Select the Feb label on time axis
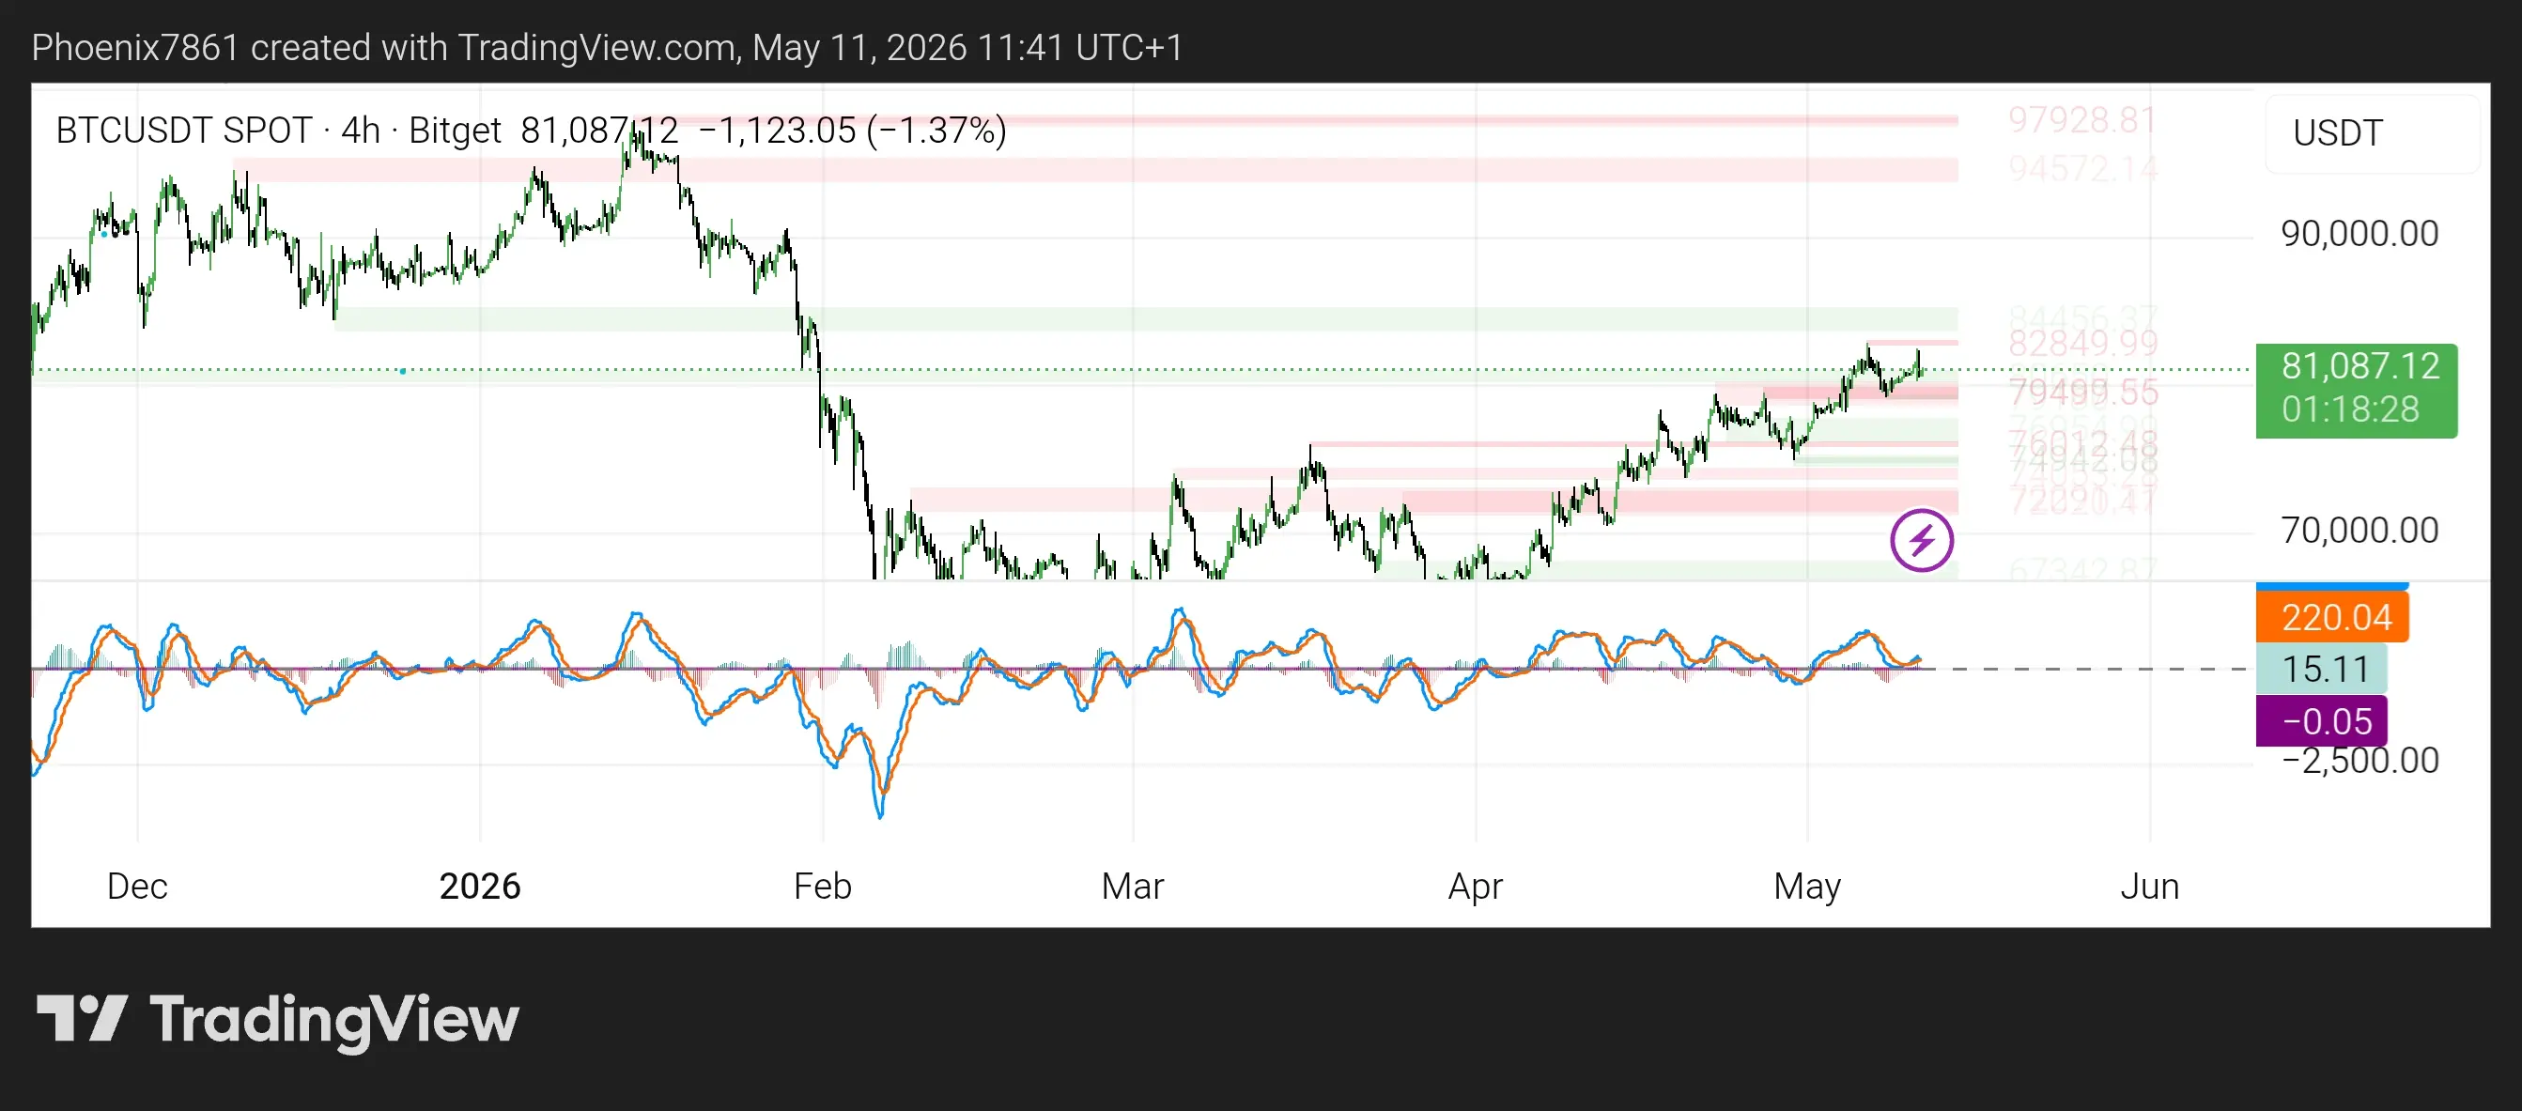 pyautogui.click(x=823, y=886)
